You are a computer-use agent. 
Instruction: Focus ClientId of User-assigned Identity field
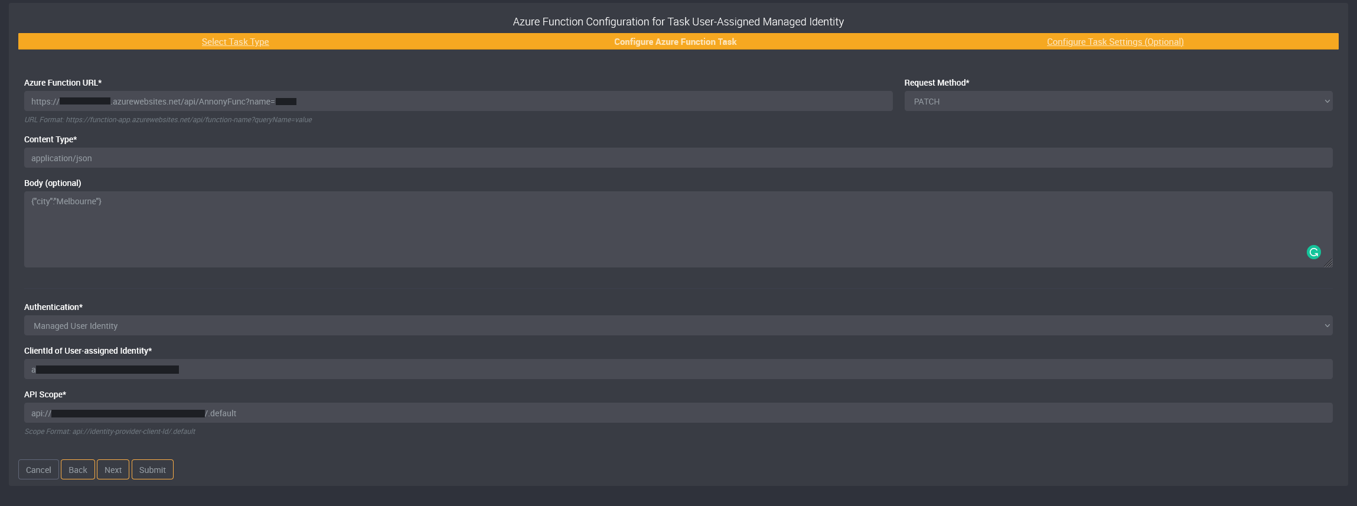[x=678, y=369]
